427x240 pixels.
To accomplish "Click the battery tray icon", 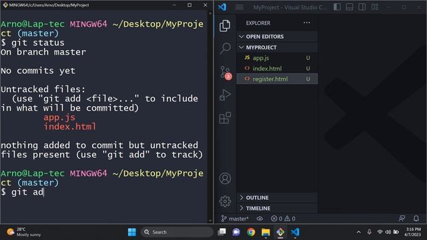I will [396, 232].
